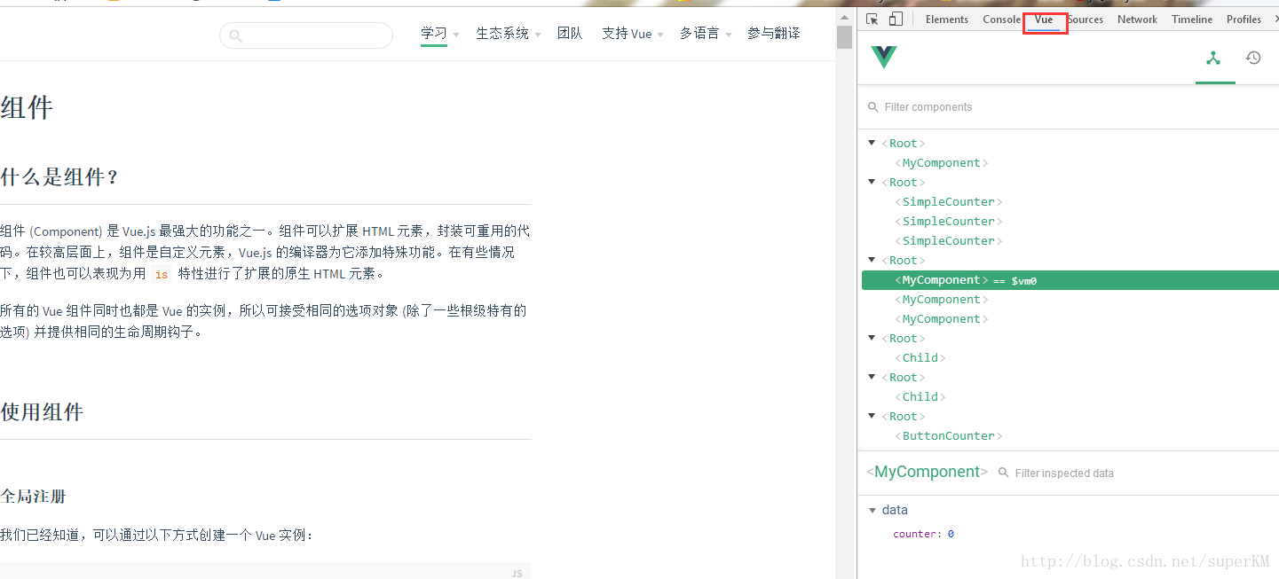This screenshot has width=1279, height=579.
Task: Open the 支持 Vue dropdown menu
Action: [632, 34]
